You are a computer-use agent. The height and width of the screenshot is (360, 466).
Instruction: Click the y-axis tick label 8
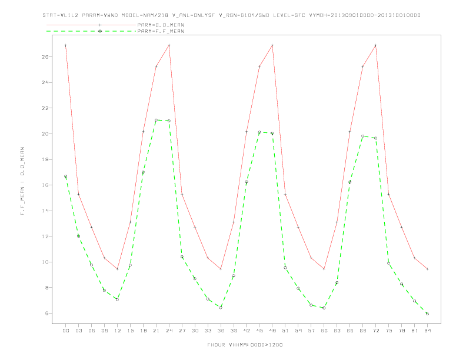point(46,288)
